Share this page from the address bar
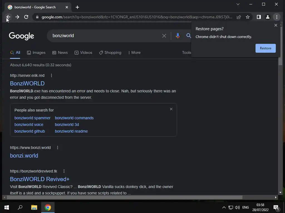 tap(239, 17)
